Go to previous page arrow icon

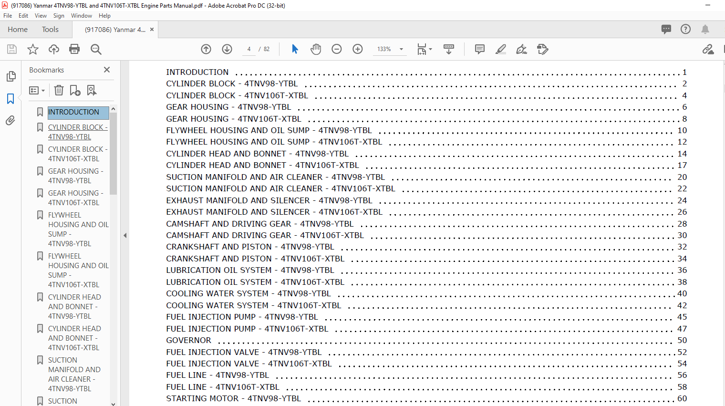coord(206,49)
